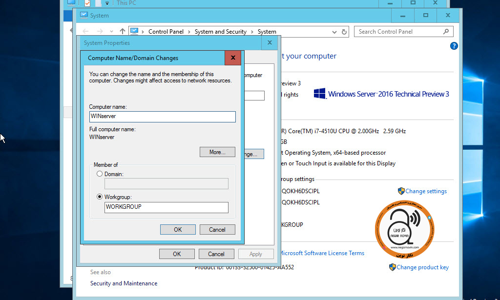This screenshot has width=500, height=300.
Task: Click the shield icon beside Change product key
Action: 393,267
